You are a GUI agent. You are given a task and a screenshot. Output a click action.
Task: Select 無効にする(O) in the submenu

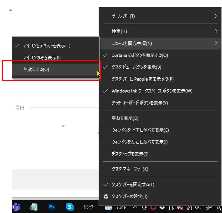click(x=55, y=69)
